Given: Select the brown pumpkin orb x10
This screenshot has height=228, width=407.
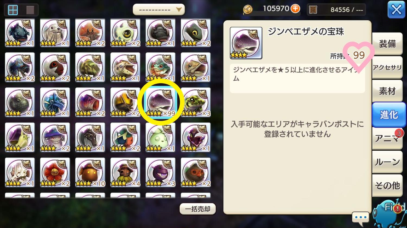Looking at the screenshot, I should [x=90, y=172].
